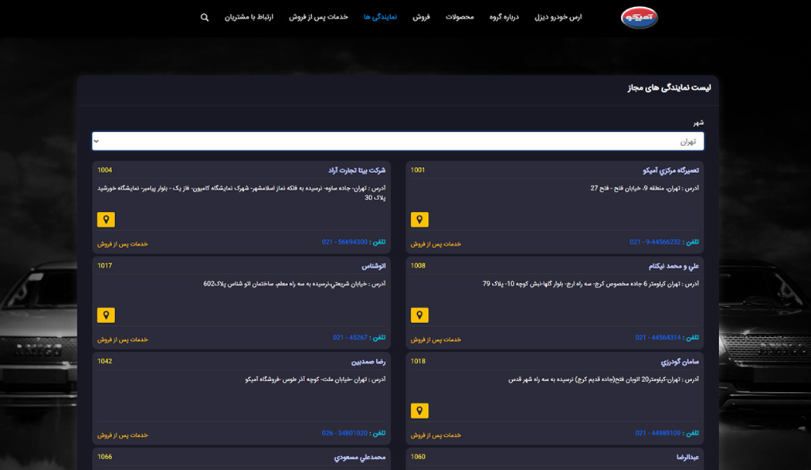This screenshot has height=470, width=811.
Task: Open the search magnifier icon
Action: (205, 18)
